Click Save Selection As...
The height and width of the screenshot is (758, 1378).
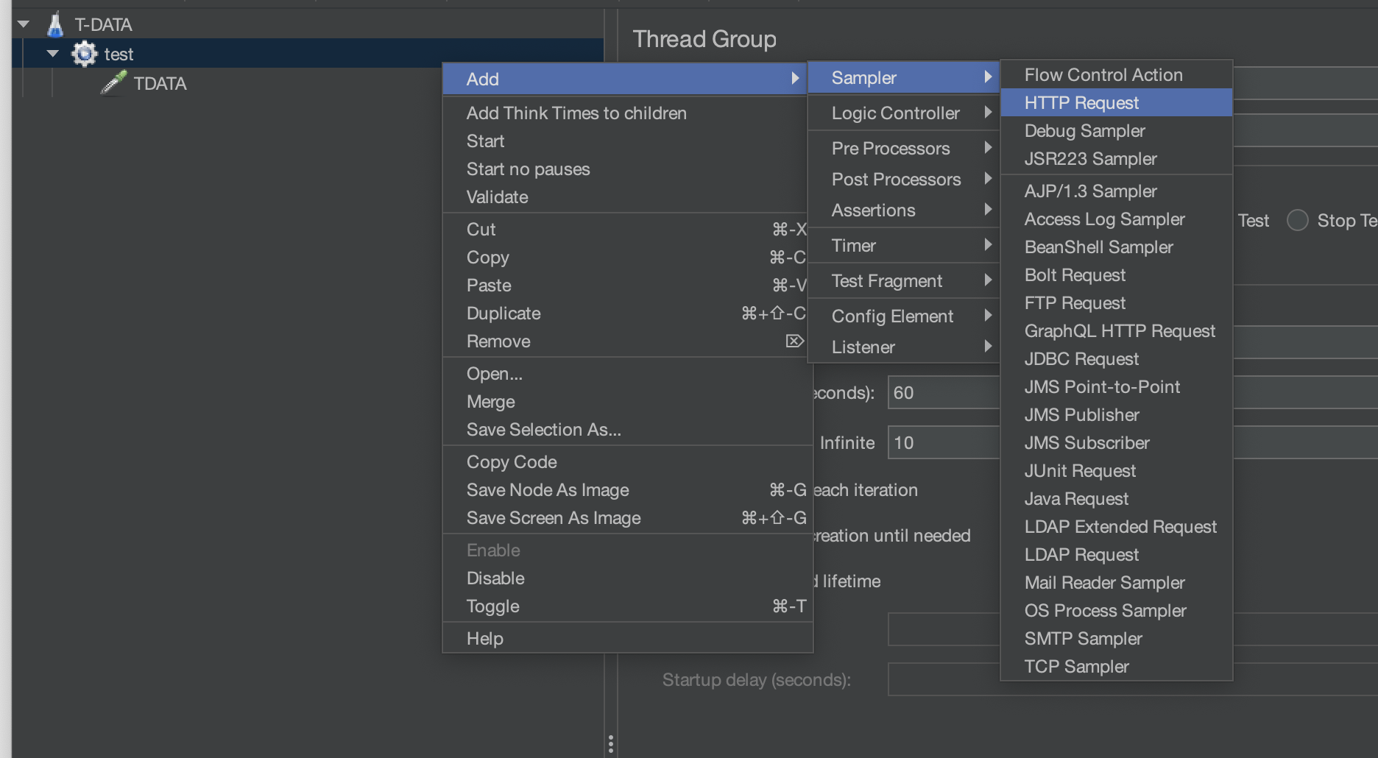[x=627, y=429]
